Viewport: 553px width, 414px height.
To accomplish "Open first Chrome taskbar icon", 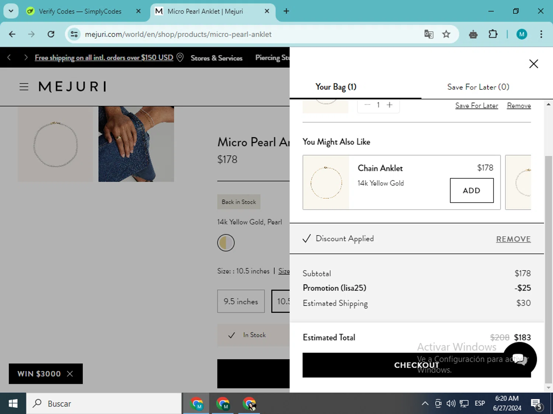I will pyautogui.click(x=196, y=404).
